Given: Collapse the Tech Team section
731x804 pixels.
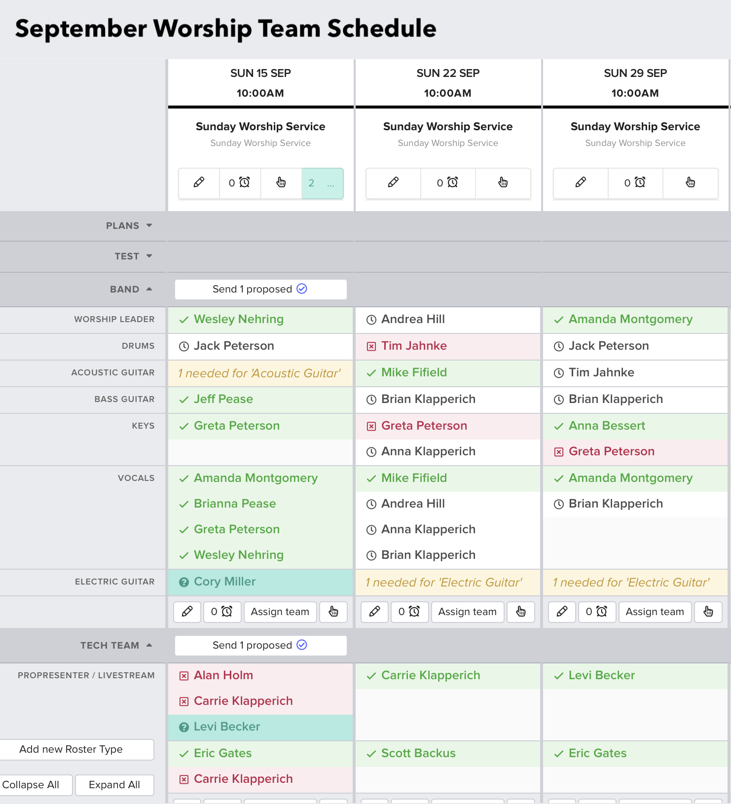Looking at the screenshot, I should [x=149, y=645].
